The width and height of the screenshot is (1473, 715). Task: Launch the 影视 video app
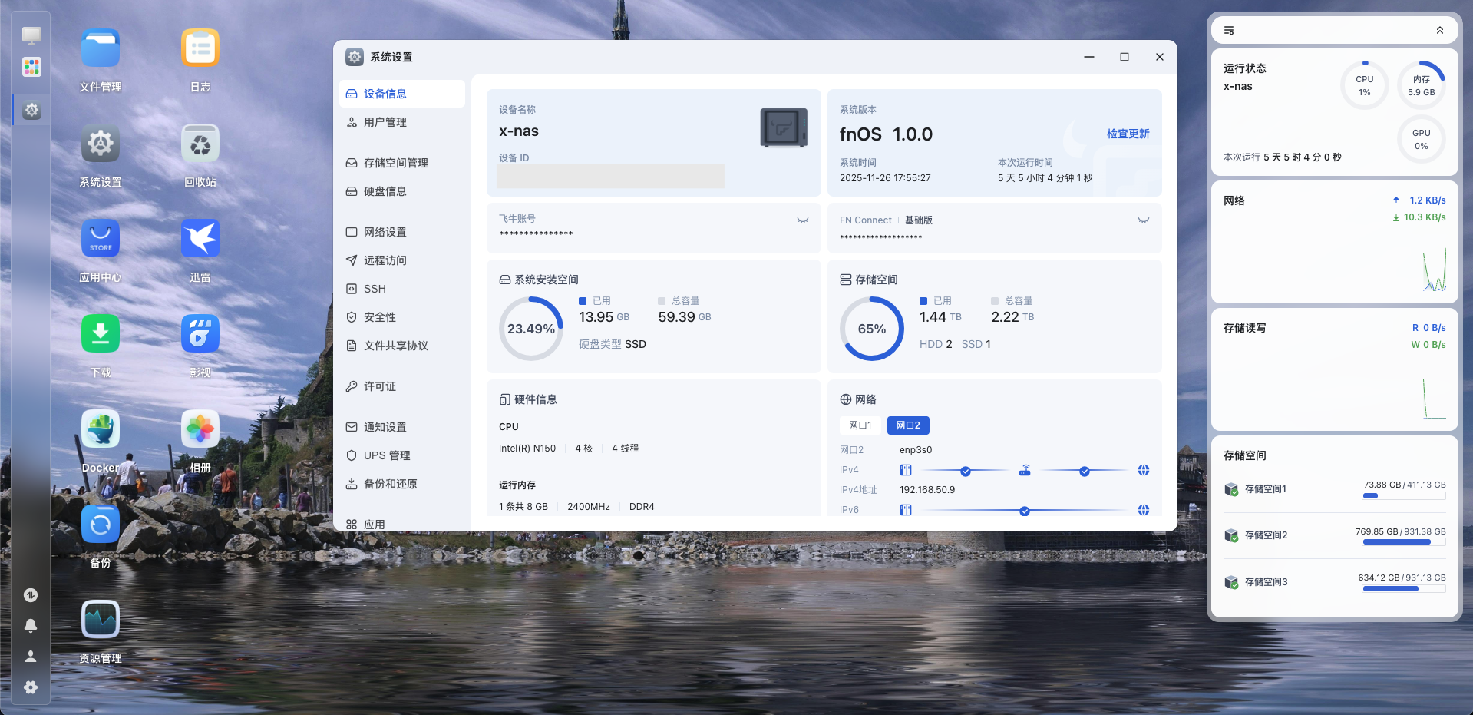coord(200,334)
